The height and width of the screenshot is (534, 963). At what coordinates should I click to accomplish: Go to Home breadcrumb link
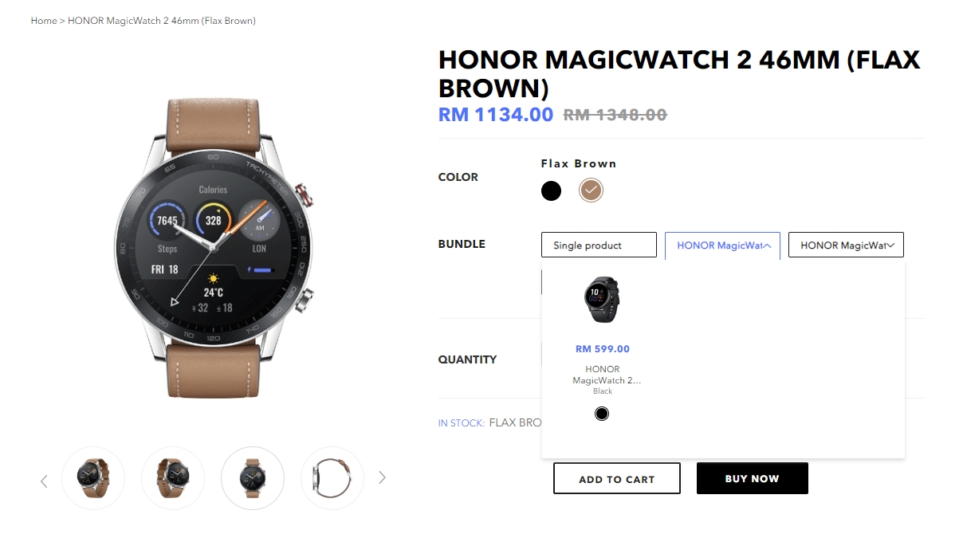(x=44, y=21)
